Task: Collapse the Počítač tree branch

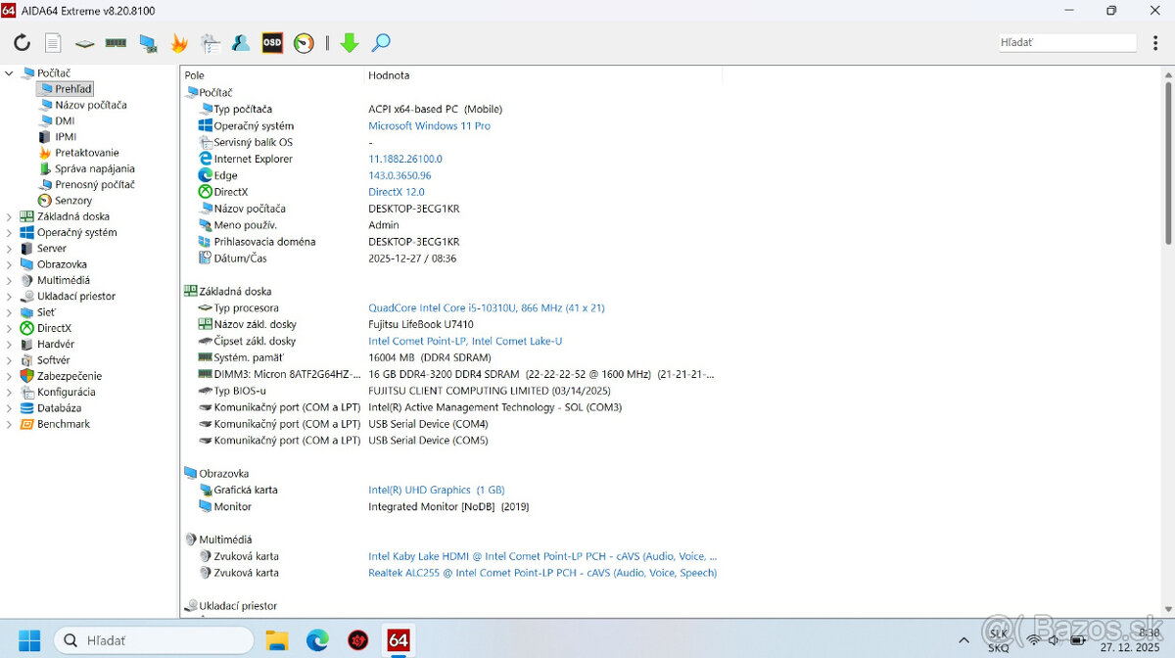Action: point(8,71)
